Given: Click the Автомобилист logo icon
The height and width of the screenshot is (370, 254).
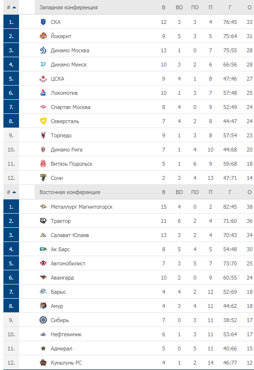Looking at the screenshot, I should [x=43, y=263].
